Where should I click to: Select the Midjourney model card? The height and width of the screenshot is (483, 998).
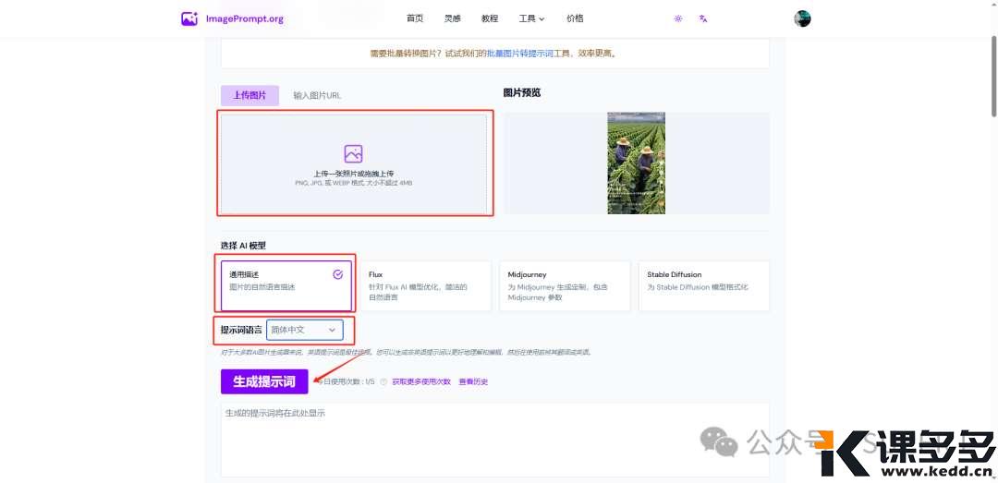click(x=565, y=285)
